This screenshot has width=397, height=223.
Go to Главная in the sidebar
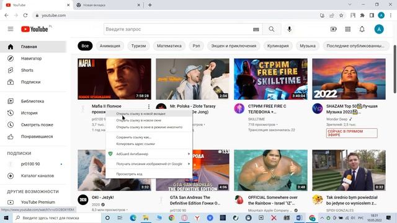33,47
